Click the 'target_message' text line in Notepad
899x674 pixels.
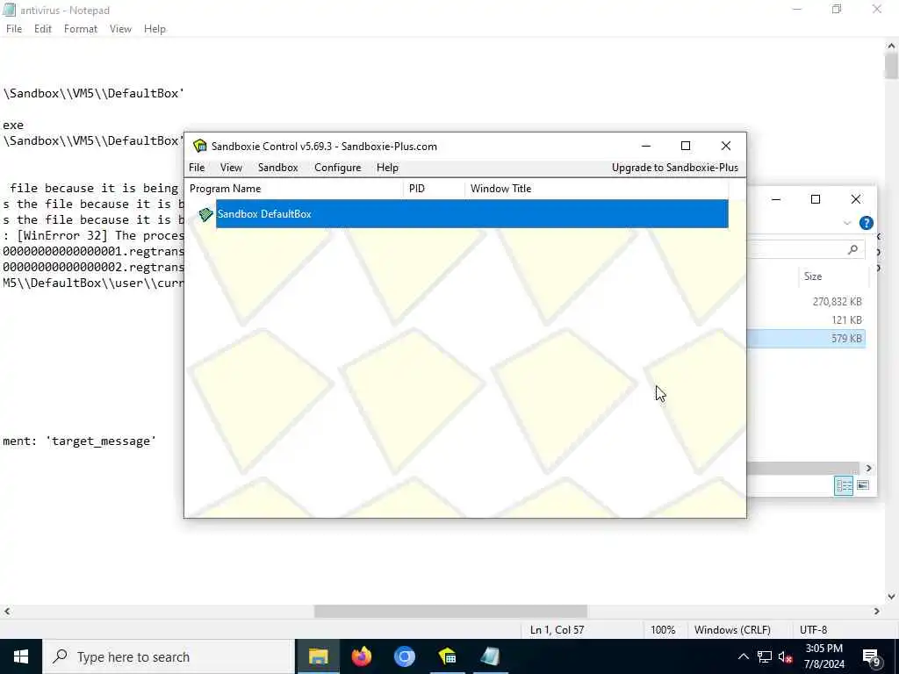click(79, 441)
